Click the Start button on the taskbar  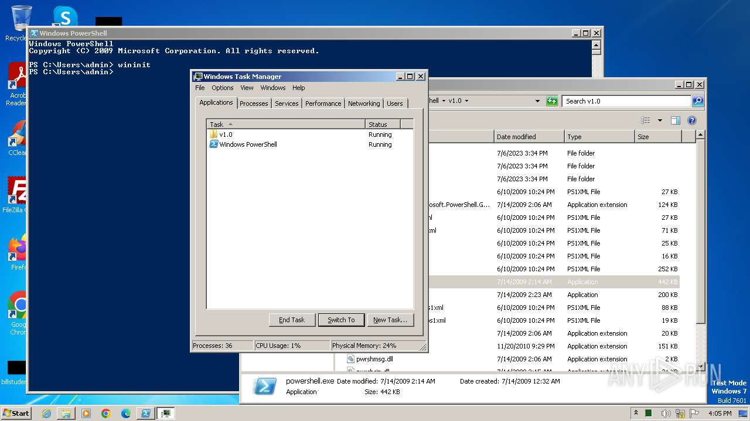(16, 413)
